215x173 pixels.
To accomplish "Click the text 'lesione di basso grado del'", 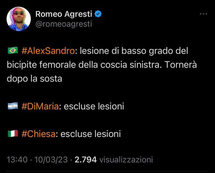I will tap(134, 51).
